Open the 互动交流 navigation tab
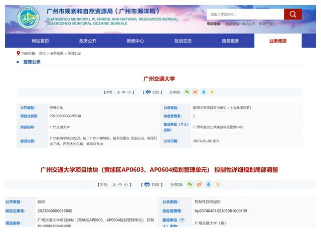This screenshot has height=232, width=321. [183, 41]
